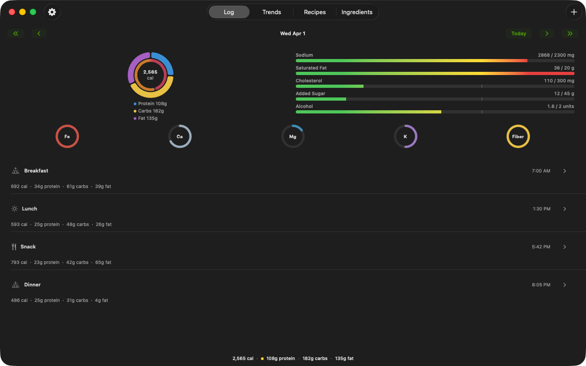Click the Cholesterol progress bar
The image size is (586, 366).
click(435, 86)
